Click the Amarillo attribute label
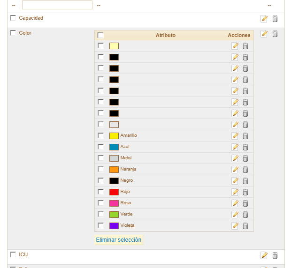This screenshot has width=291, height=268. click(x=129, y=135)
